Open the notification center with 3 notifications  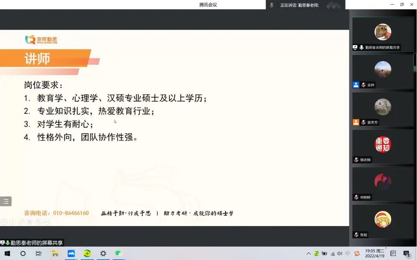pyautogui.click(x=407, y=253)
